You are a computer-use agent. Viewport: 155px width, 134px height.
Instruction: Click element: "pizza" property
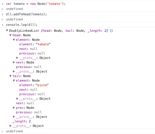pyautogui.click(x=34, y=85)
